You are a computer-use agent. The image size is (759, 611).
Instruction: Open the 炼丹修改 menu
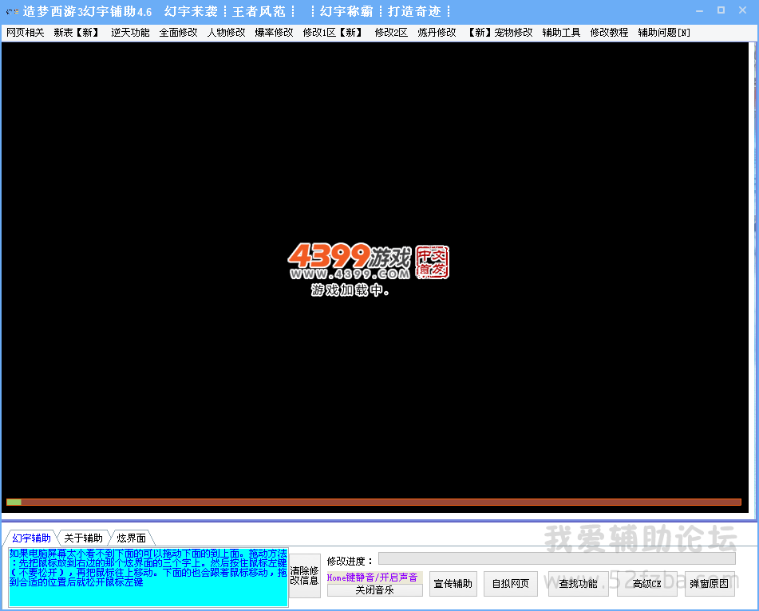437,33
